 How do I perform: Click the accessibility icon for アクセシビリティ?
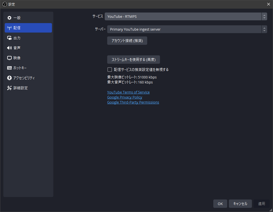[x=9, y=78]
